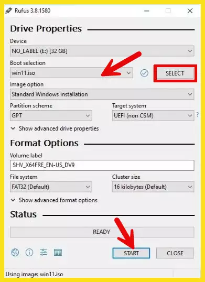Open the language globe icon
Screen dimensions: 205x282
15,253
